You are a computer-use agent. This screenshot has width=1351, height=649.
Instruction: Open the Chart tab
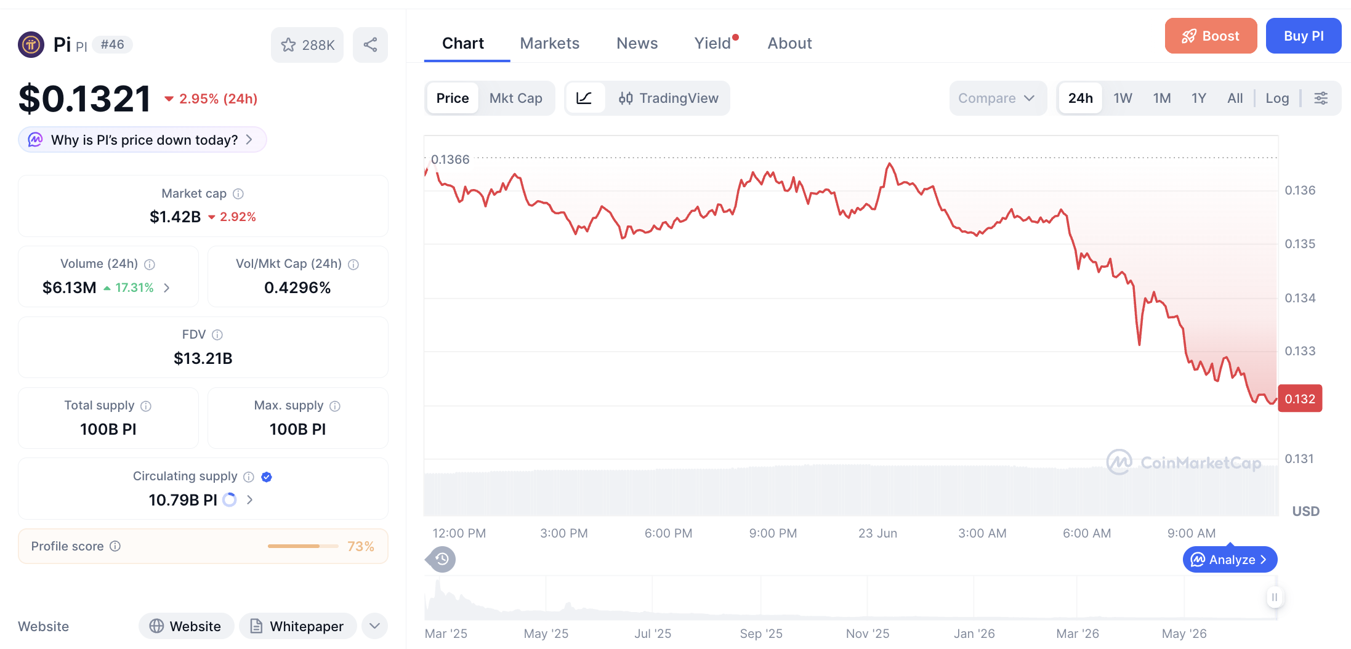click(463, 43)
